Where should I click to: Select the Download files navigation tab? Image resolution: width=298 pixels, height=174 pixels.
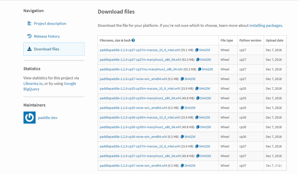point(54,49)
